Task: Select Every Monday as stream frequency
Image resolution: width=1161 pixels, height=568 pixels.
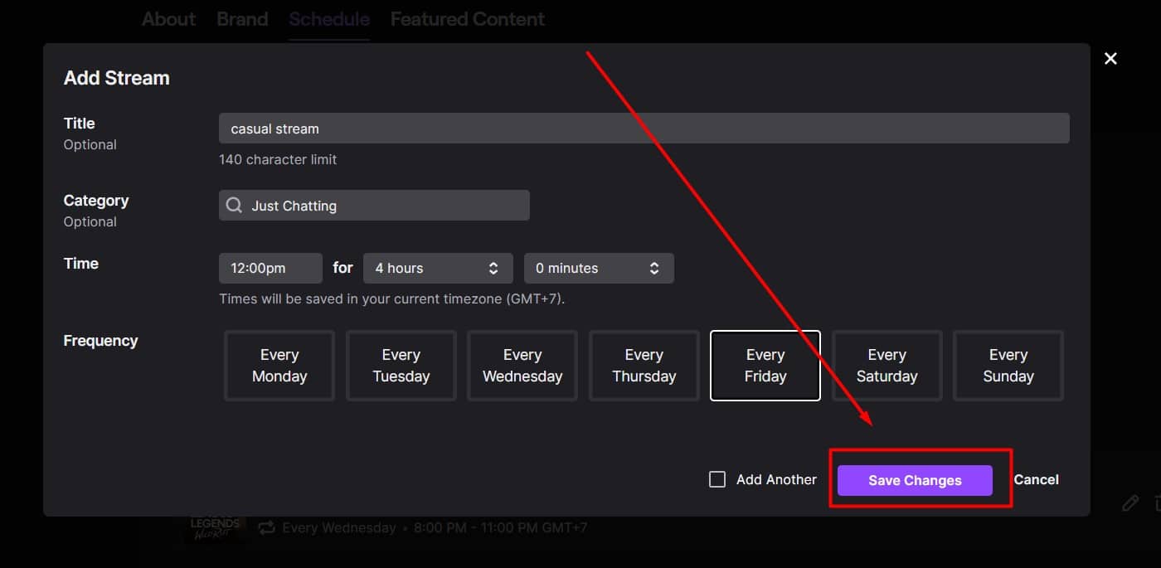Action: (279, 366)
